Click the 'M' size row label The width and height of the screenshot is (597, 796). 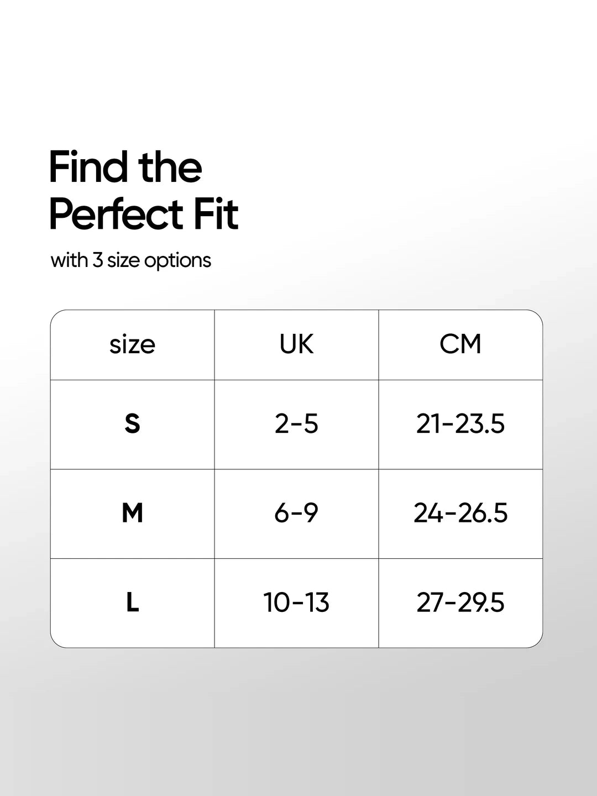[133, 514]
